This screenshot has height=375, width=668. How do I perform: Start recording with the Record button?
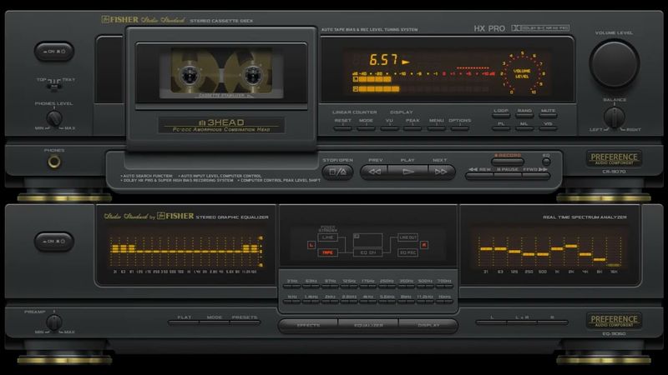507,155
